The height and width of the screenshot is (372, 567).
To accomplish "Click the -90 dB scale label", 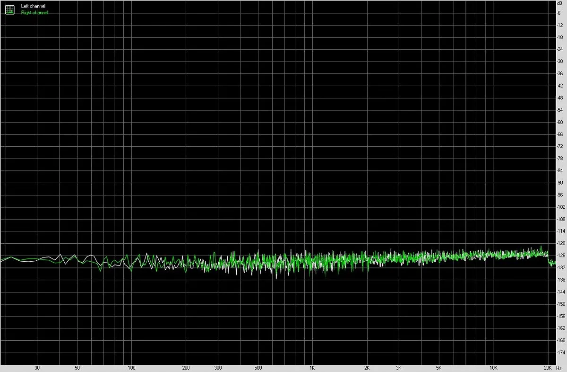I will point(559,183).
